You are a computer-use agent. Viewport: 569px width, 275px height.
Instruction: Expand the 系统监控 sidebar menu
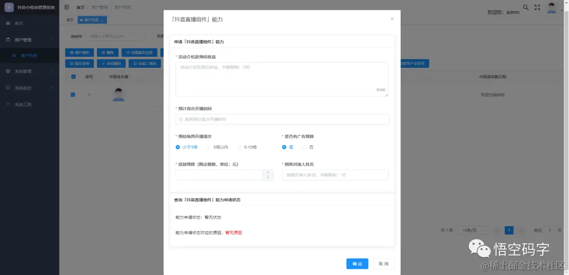[30, 88]
